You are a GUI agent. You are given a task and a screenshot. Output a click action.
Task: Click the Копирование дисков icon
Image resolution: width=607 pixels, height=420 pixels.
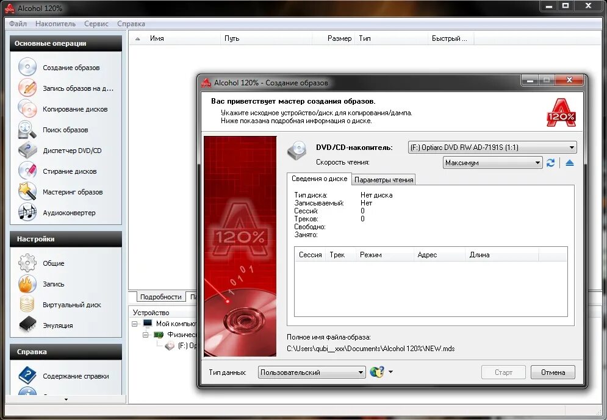pyautogui.click(x=27, y=109)
